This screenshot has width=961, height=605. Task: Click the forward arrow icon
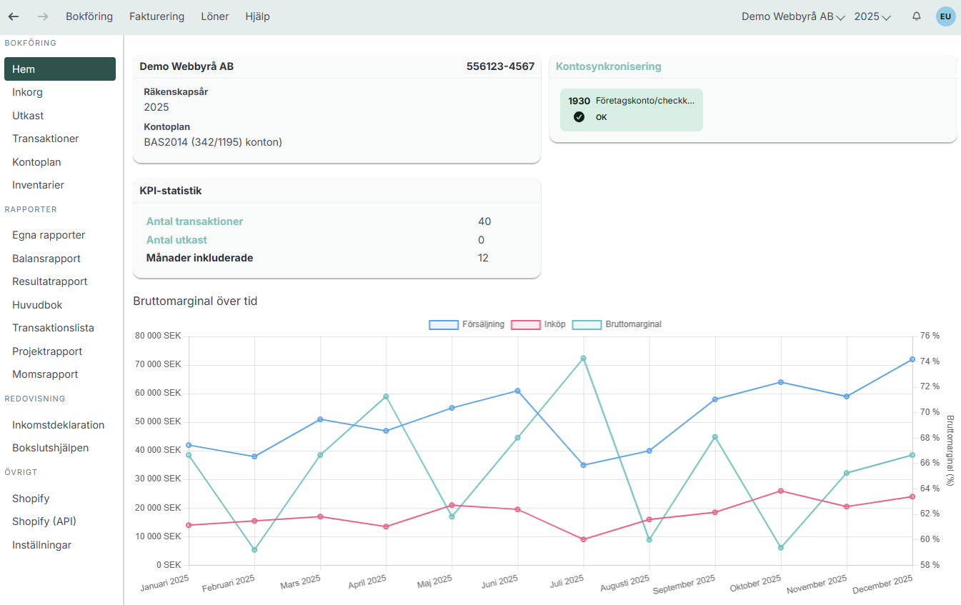pyautogui.click(x=43, y=16)
